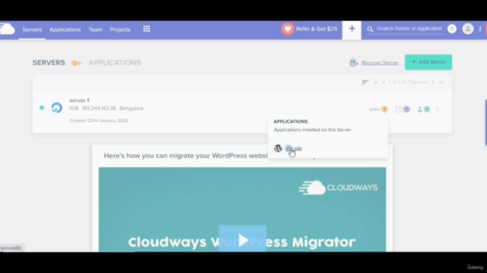The width and height of the screenshot is (487, 273).
Task: Switch to APPLICATIONS view heading
Action: point(115,63)
